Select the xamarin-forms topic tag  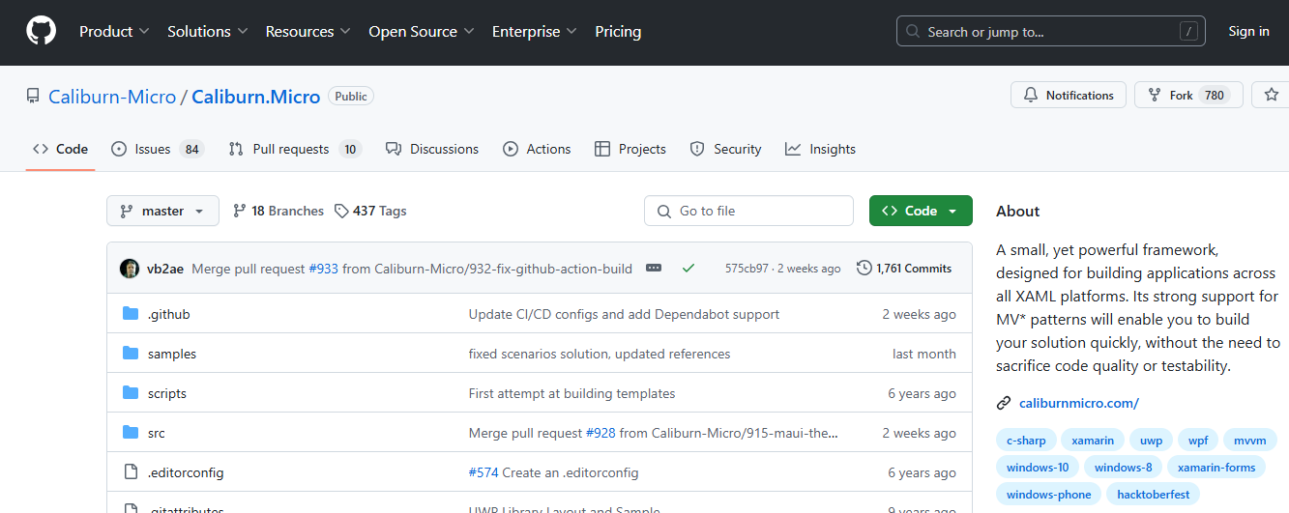pyautogui.click(x=1216, y=468)
